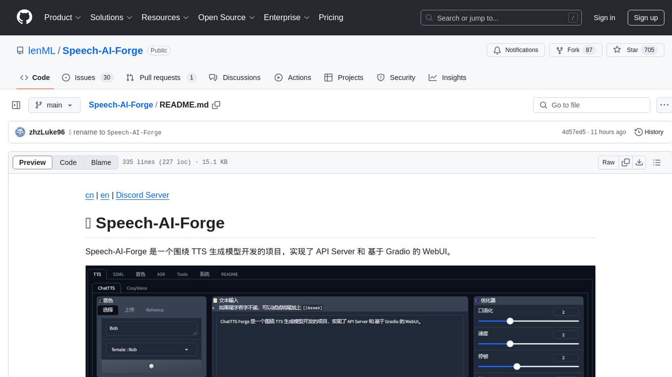Switch to Code view
The height and width of the screenshot is (377, 672).
pyautogui.click(x=68, y=162)
